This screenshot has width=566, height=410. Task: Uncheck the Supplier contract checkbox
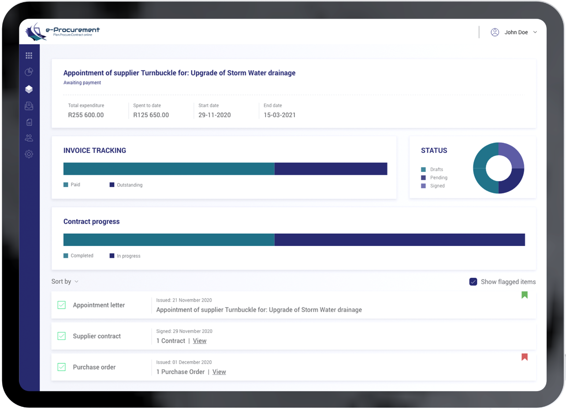[62, 336]
